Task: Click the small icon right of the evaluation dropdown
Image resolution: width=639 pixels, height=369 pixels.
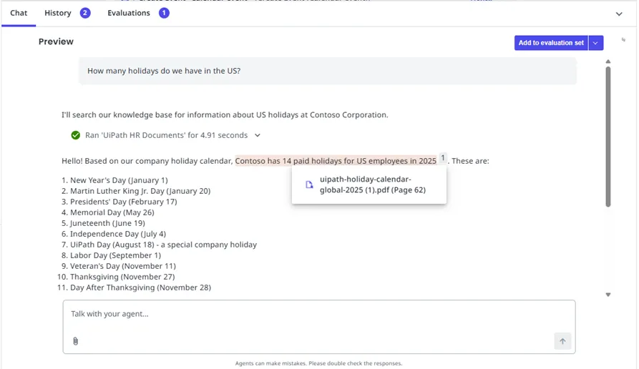Action: (x=623, y=40)
